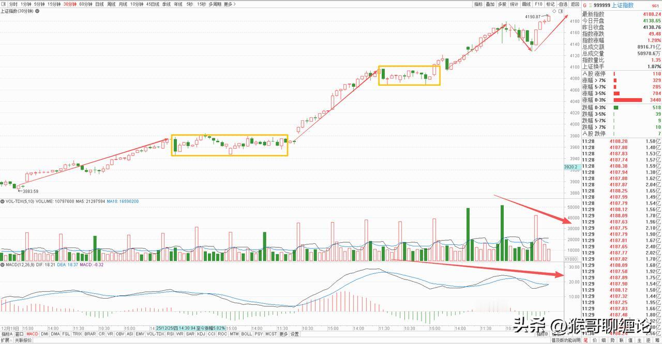Click the 最新指数 value 4188.24
The image size is (662, 344).
click(x=652, y=14)
